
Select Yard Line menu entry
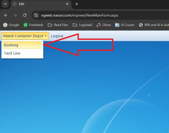click(22, 53)
